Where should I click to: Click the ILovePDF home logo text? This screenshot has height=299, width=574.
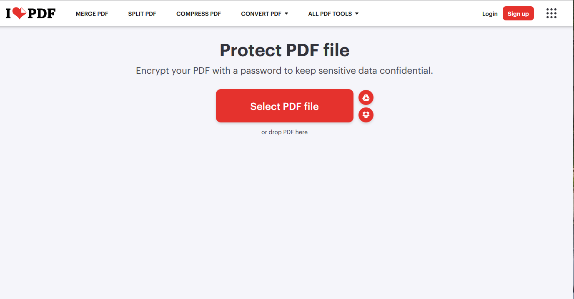pos(29,13)
